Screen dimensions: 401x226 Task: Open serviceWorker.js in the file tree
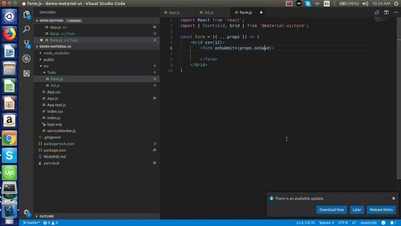pyautogui.click(x=96, y=131)
